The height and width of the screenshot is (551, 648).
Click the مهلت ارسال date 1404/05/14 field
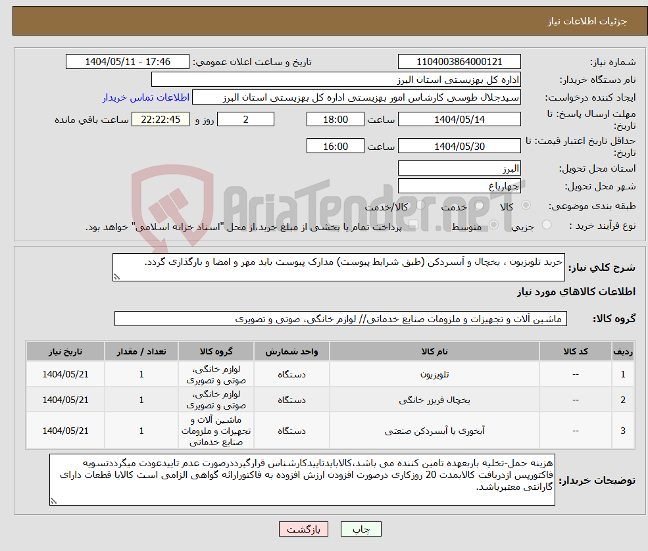(x=459, y=119)
